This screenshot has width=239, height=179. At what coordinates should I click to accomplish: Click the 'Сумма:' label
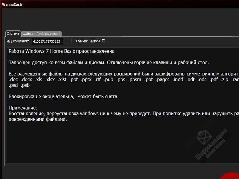pos(82,41)
